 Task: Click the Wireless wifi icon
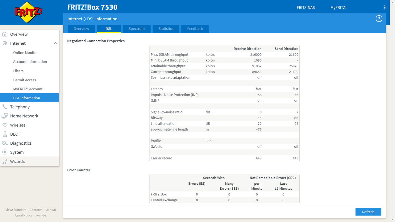coord(5,125)
